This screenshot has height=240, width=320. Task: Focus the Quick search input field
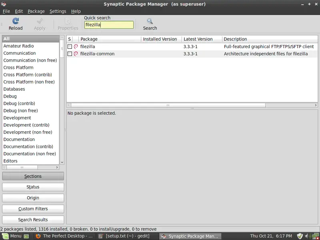coord(109,25)
